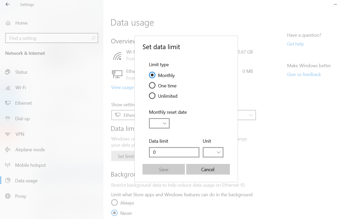Cancel the Set data limit dialog
This screenshot has width=338, height=219.
(x=208, y=169)
